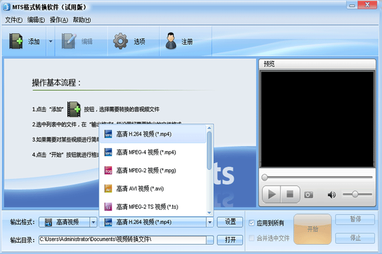Click the application icon in title bar
The width and height of the screenshot is (382, 254).
point(7,7)
